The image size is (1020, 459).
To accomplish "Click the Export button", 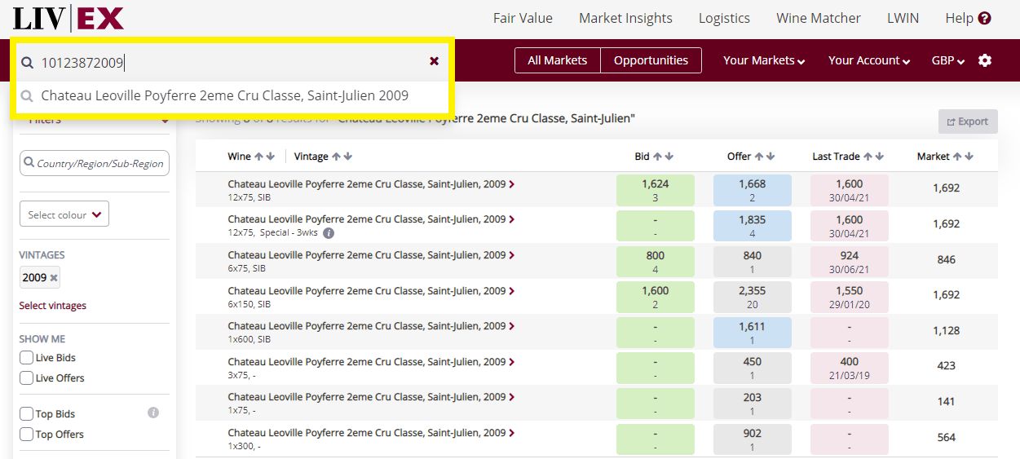I will (x=968, y=121).
